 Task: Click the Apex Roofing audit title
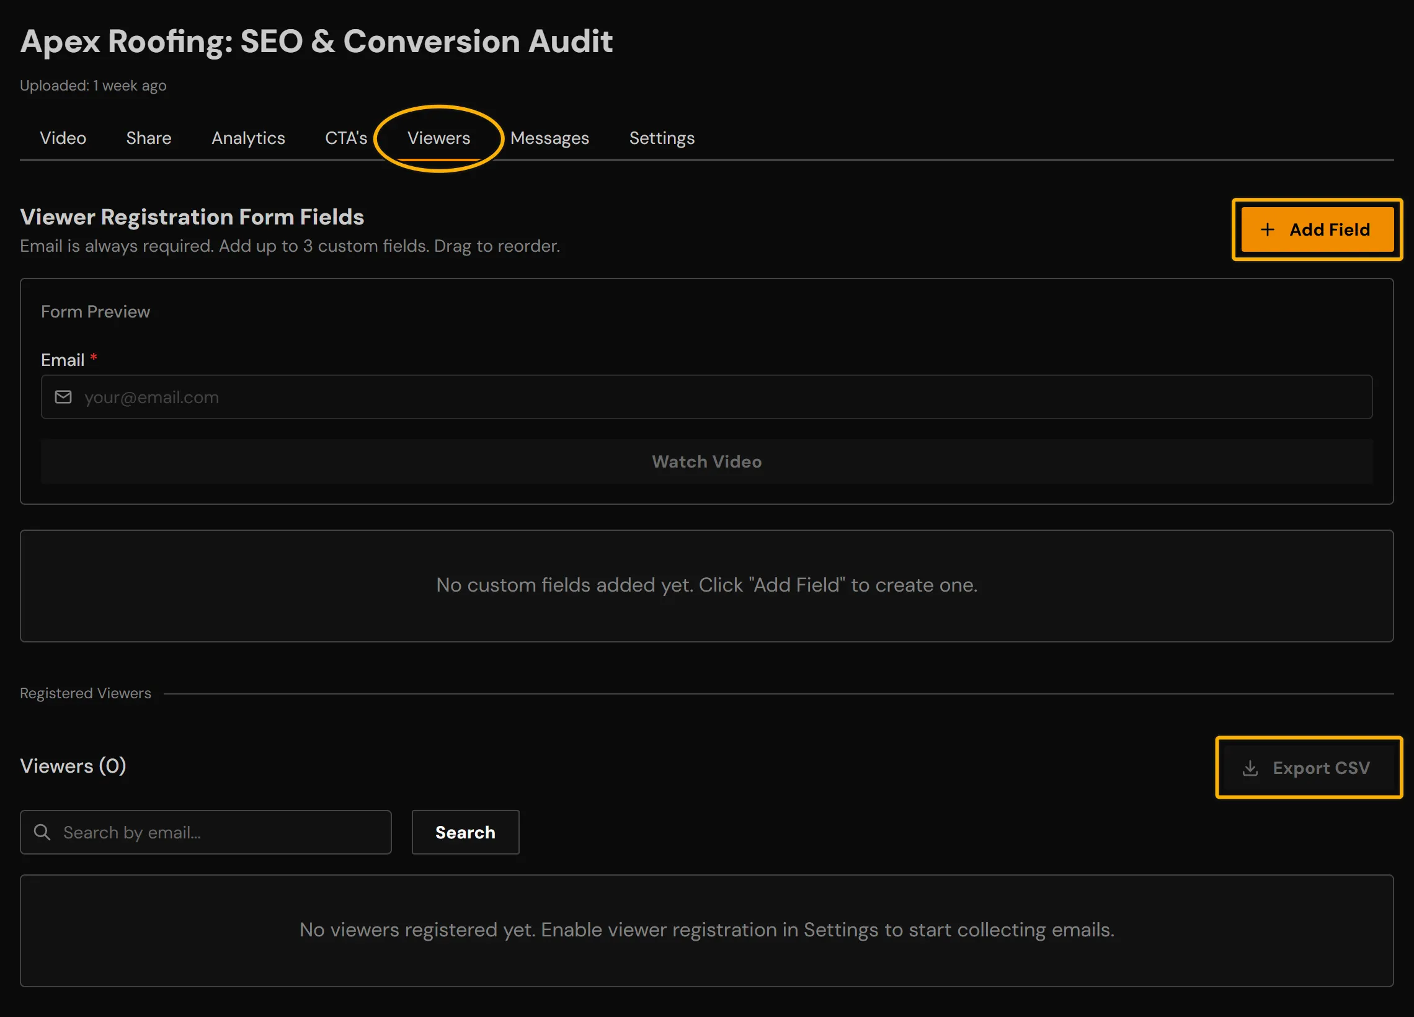(317, 42)
